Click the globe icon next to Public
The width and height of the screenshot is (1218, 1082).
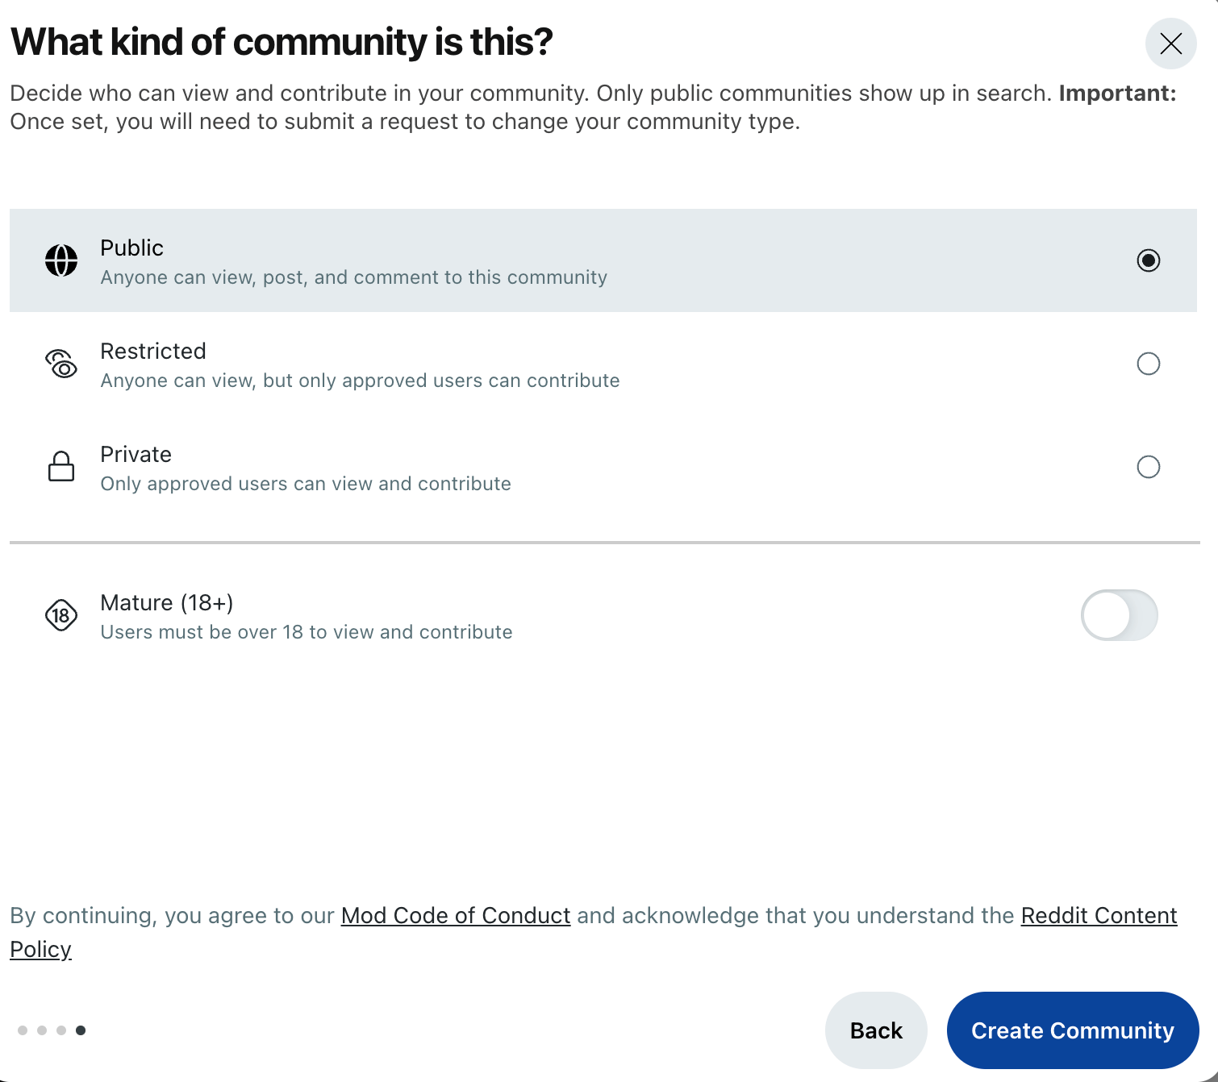click(x=61, y=260)
